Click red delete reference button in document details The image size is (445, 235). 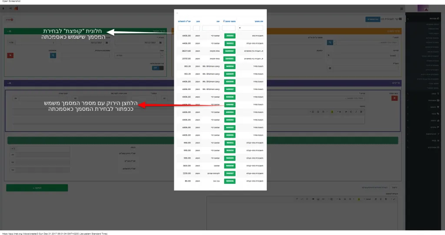point(10,55)
